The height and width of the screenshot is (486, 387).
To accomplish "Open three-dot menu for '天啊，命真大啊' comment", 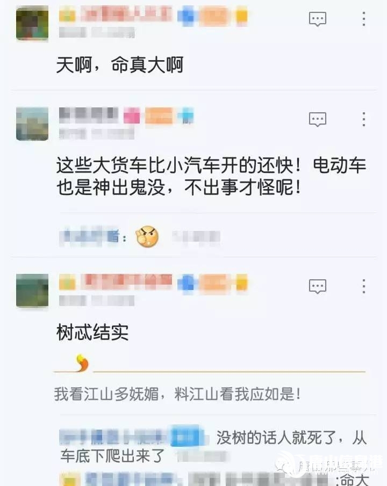I will coord(364,19).
